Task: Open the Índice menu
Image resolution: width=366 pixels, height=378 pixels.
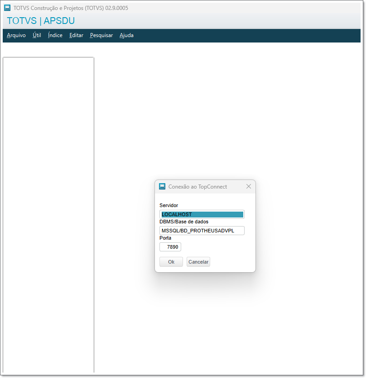Action: click(x=55, y=35)
